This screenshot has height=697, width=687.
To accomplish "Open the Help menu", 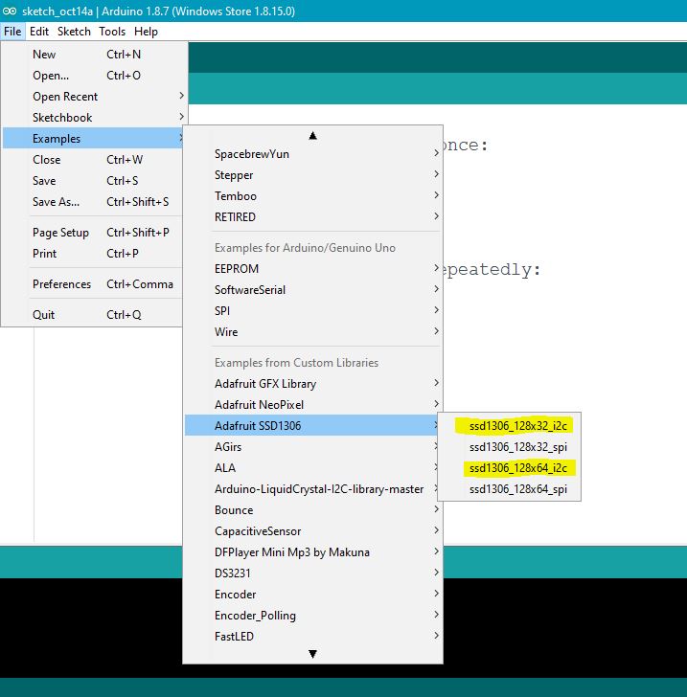I will (x=146, y=32).
